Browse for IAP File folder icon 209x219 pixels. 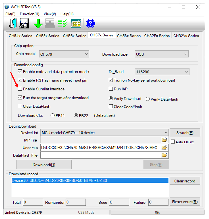[164, 140]
